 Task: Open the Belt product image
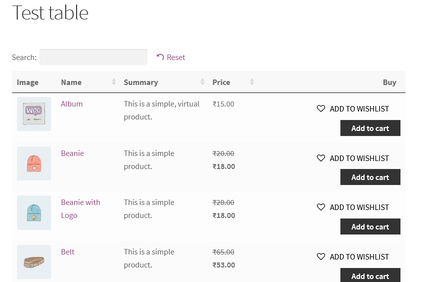[x=34, y=262]
